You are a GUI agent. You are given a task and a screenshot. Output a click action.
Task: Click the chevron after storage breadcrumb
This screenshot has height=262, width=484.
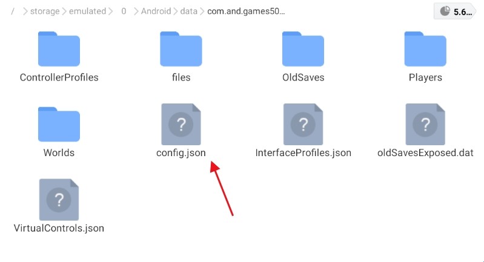tap(64, 11)
